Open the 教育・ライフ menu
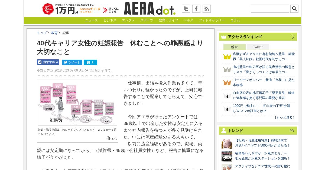 [168, 21]
